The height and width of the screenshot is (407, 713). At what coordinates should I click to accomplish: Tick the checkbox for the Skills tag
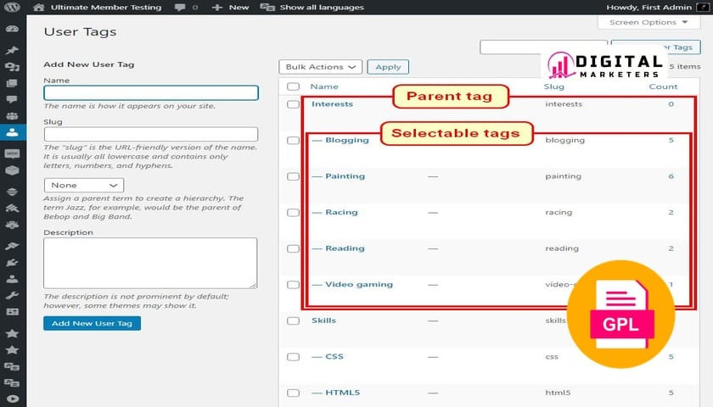(294, 321)
